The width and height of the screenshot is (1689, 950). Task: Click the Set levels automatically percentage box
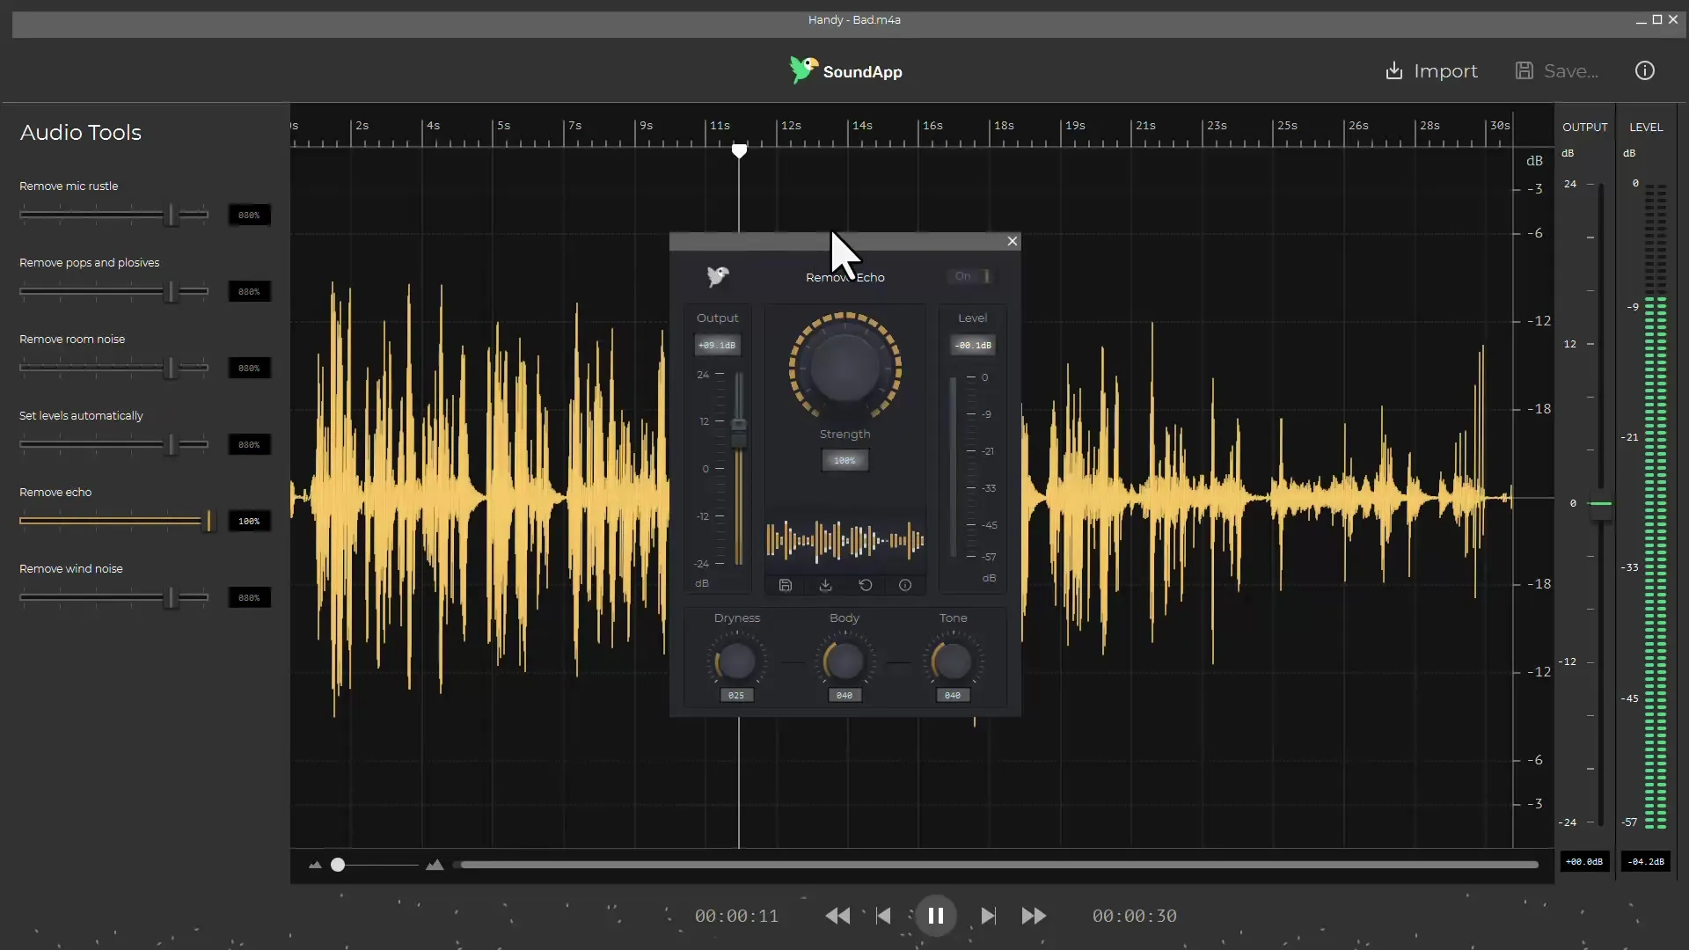249,444
